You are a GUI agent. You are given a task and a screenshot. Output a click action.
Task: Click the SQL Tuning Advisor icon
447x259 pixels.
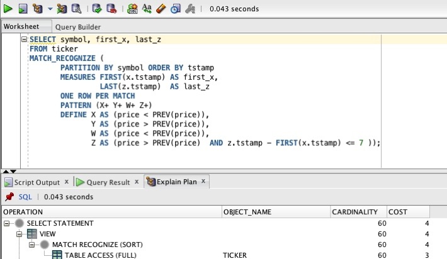coord(76,9)
